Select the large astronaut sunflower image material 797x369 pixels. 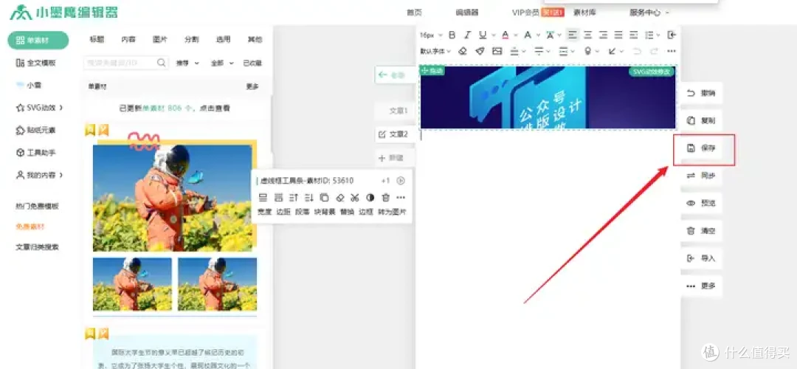[172, 199]
